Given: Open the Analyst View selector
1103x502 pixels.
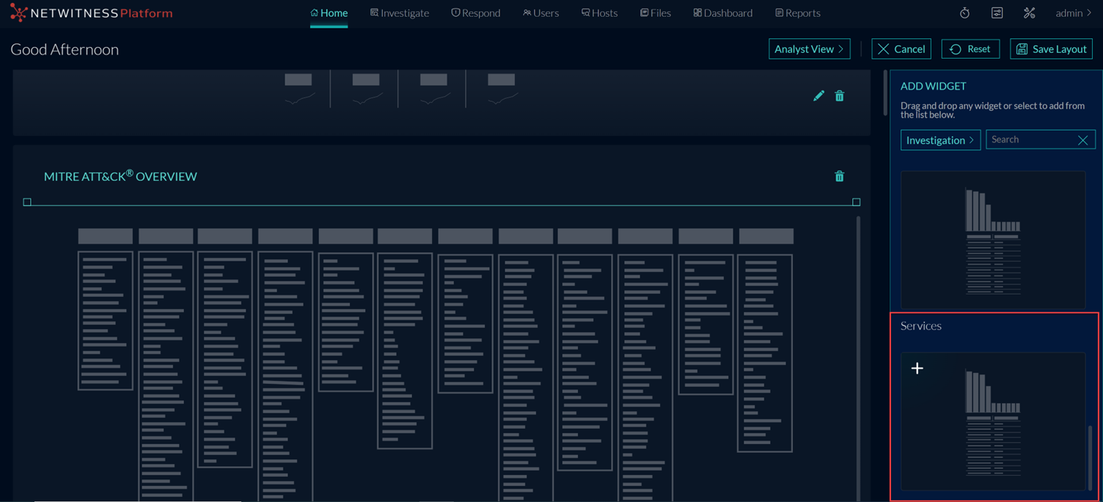Looking at the screenshot, I should (x=809, y=48).
